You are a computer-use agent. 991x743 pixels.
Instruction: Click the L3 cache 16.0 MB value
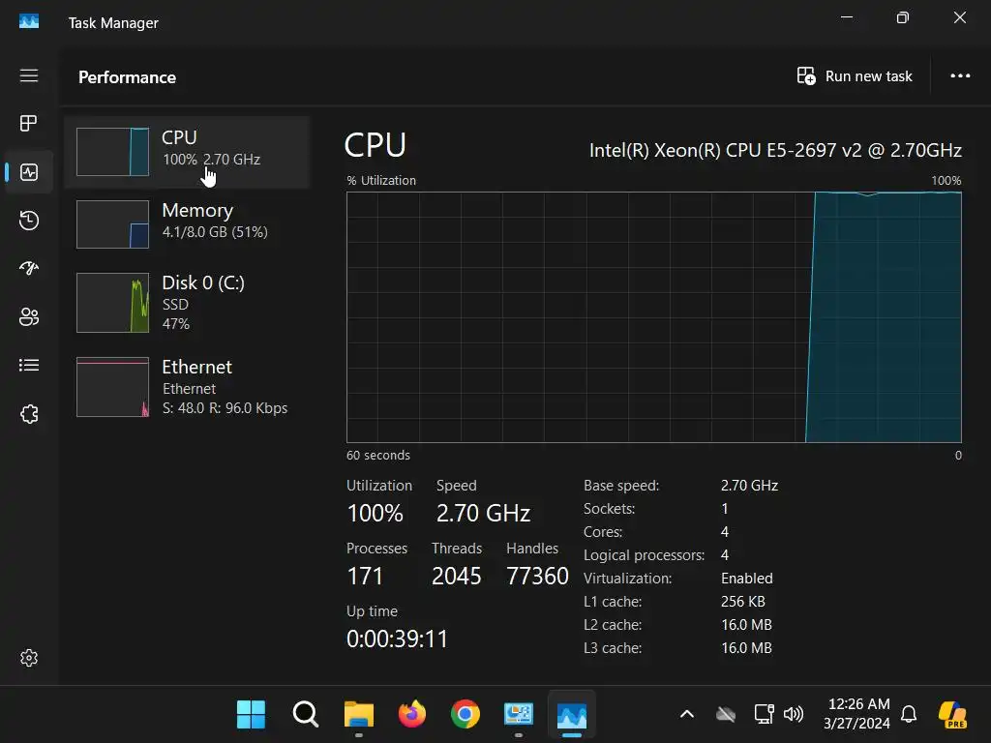pos(746,647)
